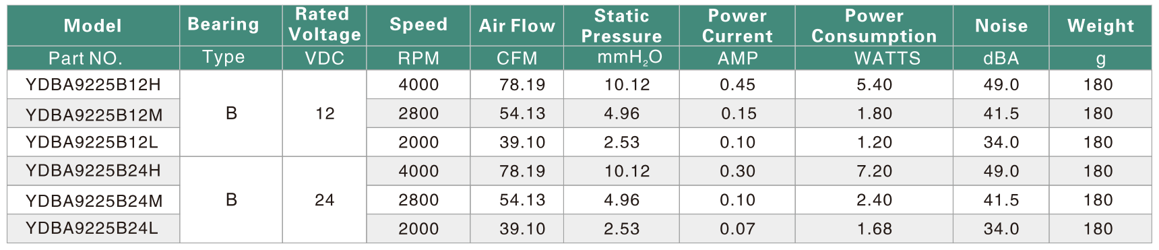This screenshot has width=1159, height=250.
Task: Click the Bearing column header
Action: [223, 25]
